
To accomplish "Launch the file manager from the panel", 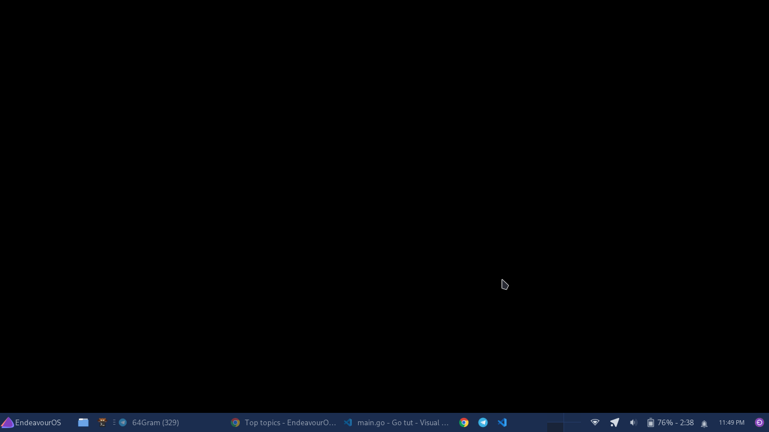I will [83, 422].
